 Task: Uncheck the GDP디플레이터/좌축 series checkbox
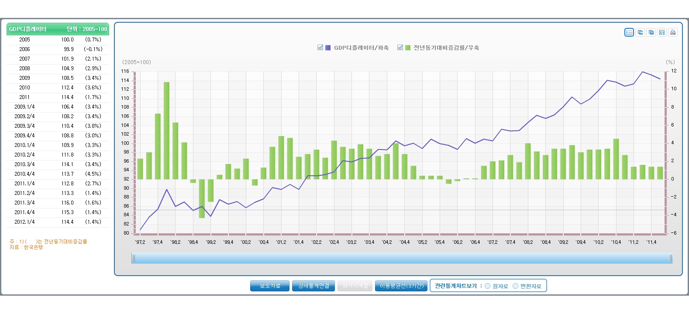pyautogui.click(x=320, y=48)
